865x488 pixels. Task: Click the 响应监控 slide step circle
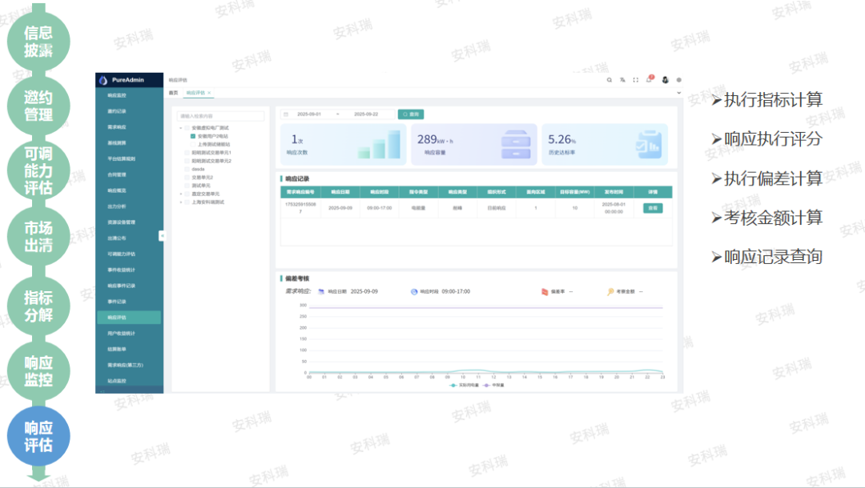tap(38, 371)
